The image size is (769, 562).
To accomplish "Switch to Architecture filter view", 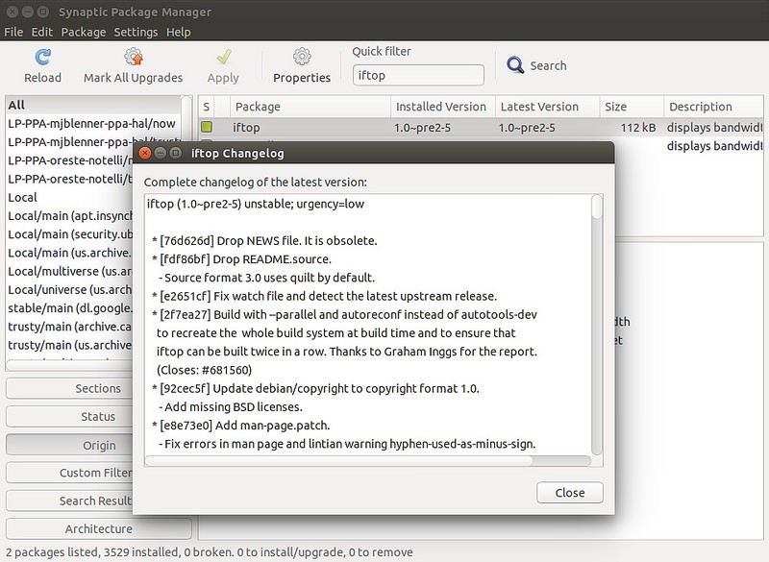I will pos(98,528).
